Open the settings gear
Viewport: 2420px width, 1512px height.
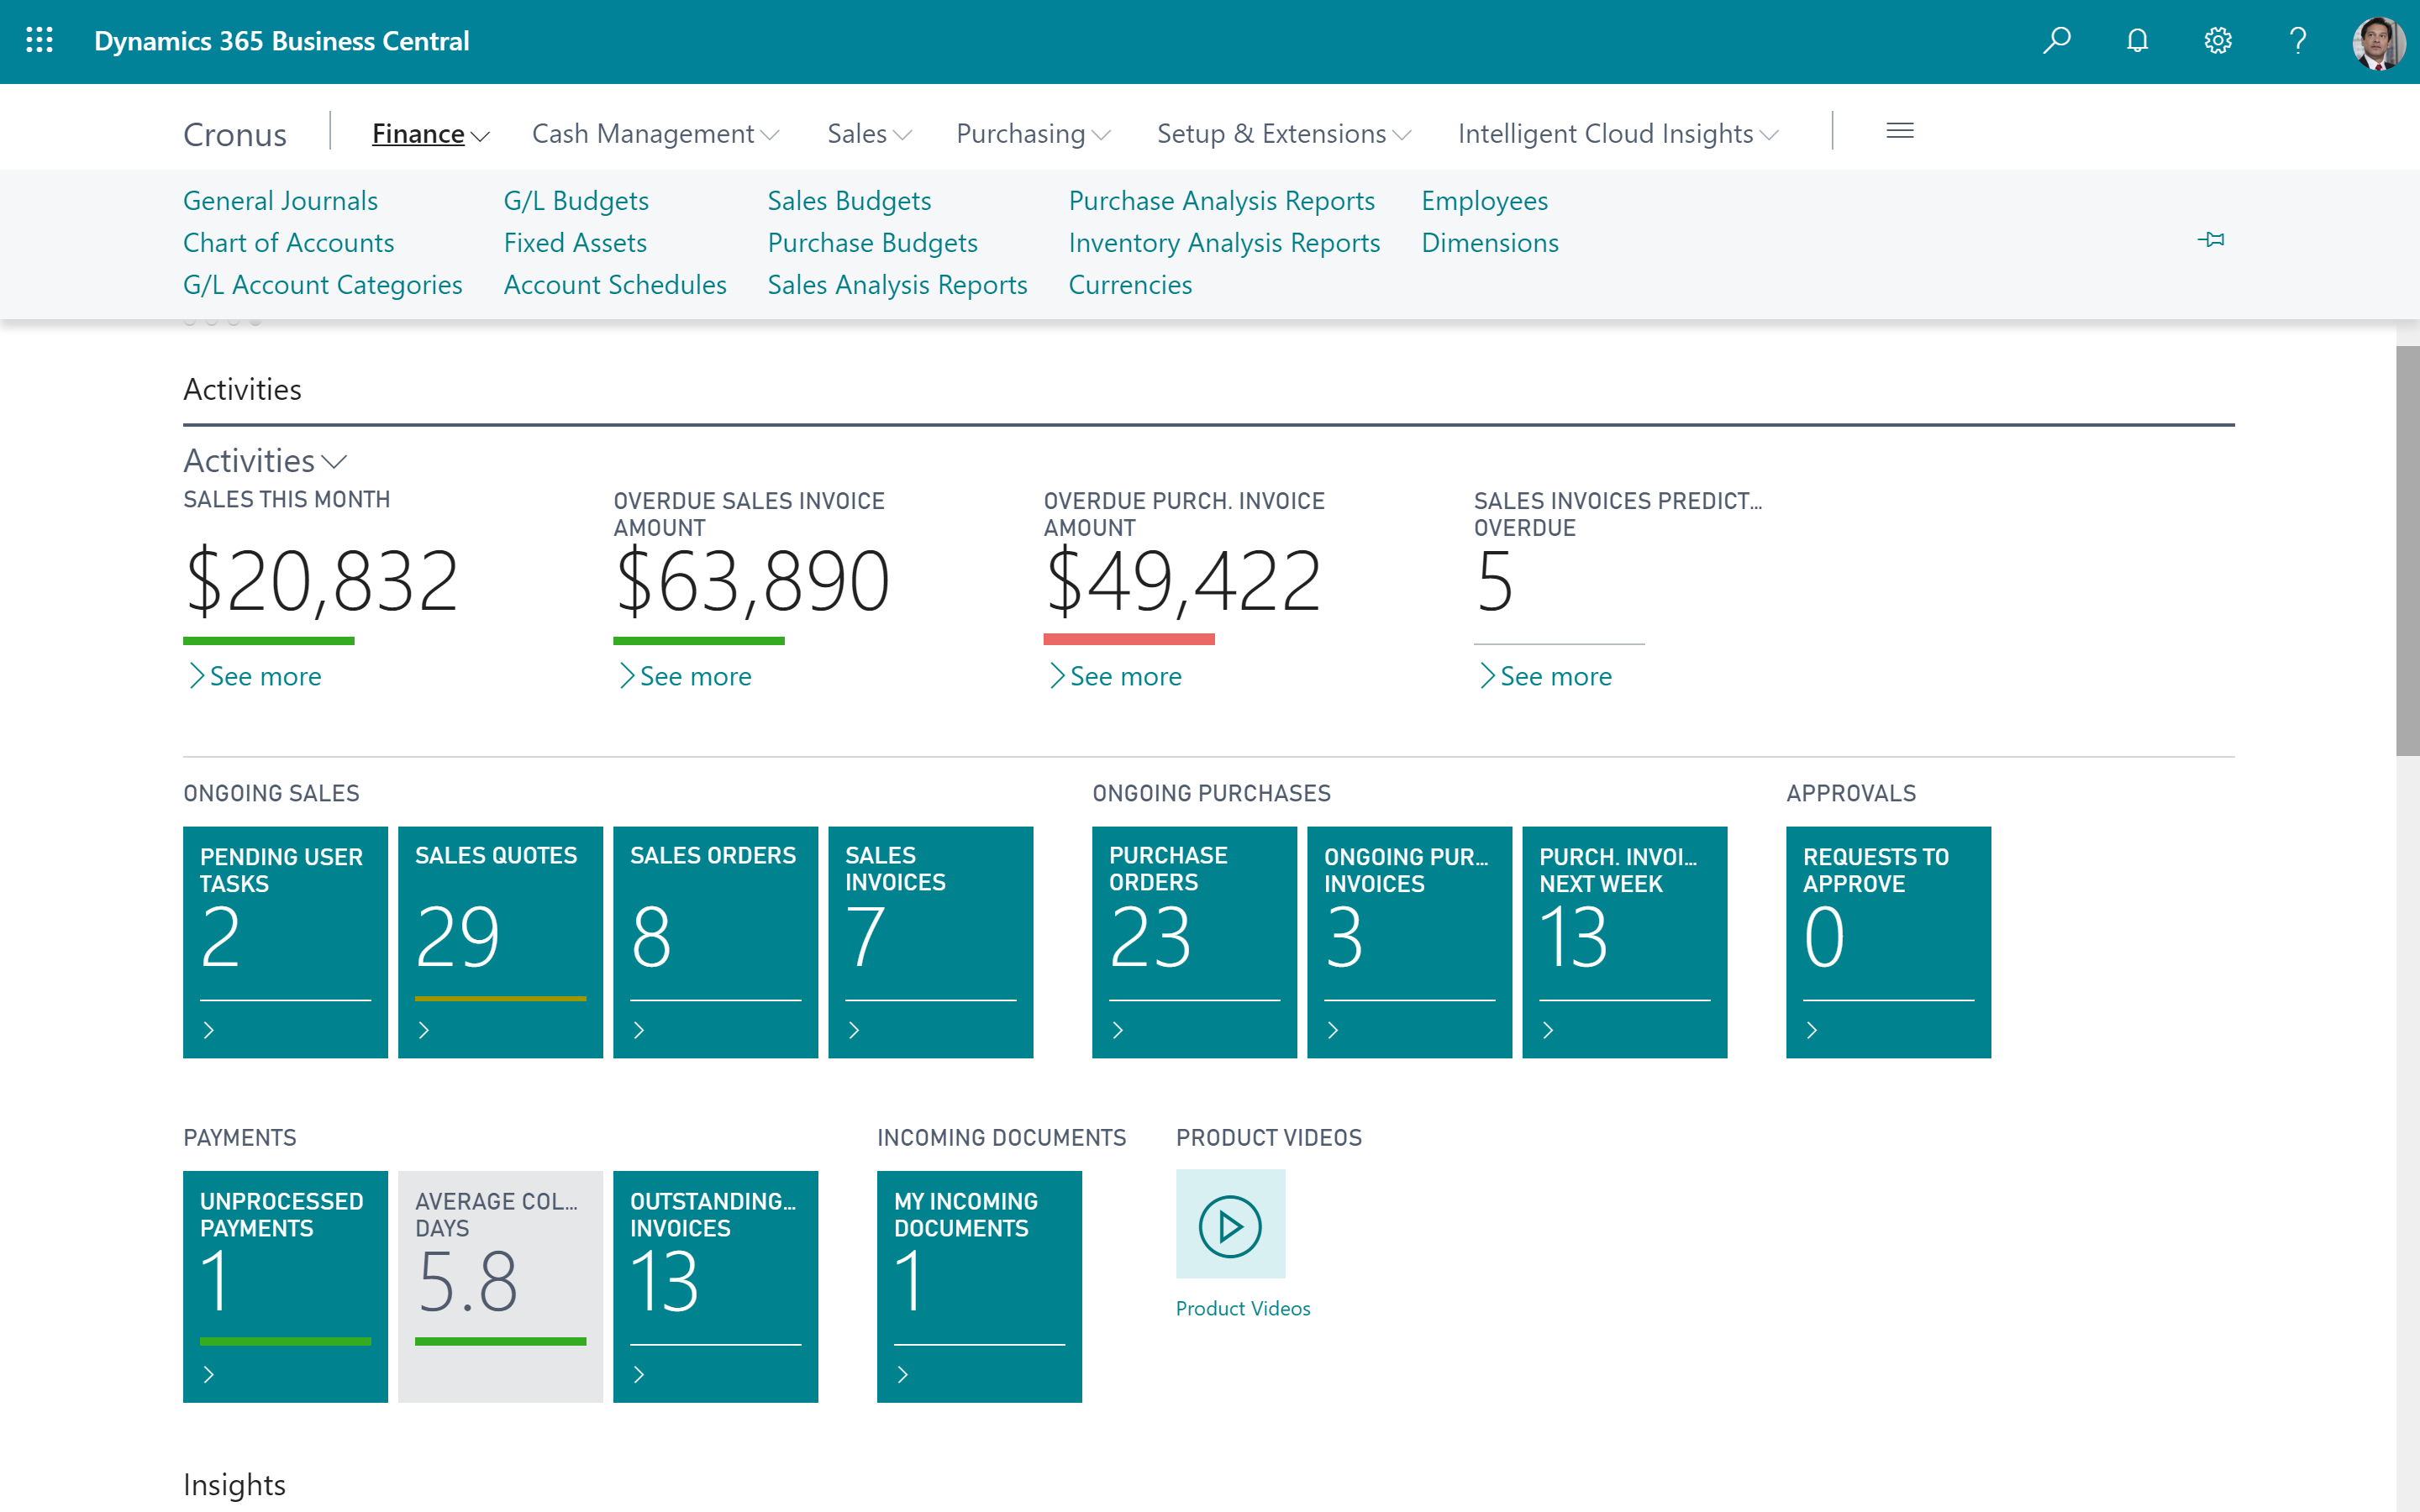[2217, 40]
